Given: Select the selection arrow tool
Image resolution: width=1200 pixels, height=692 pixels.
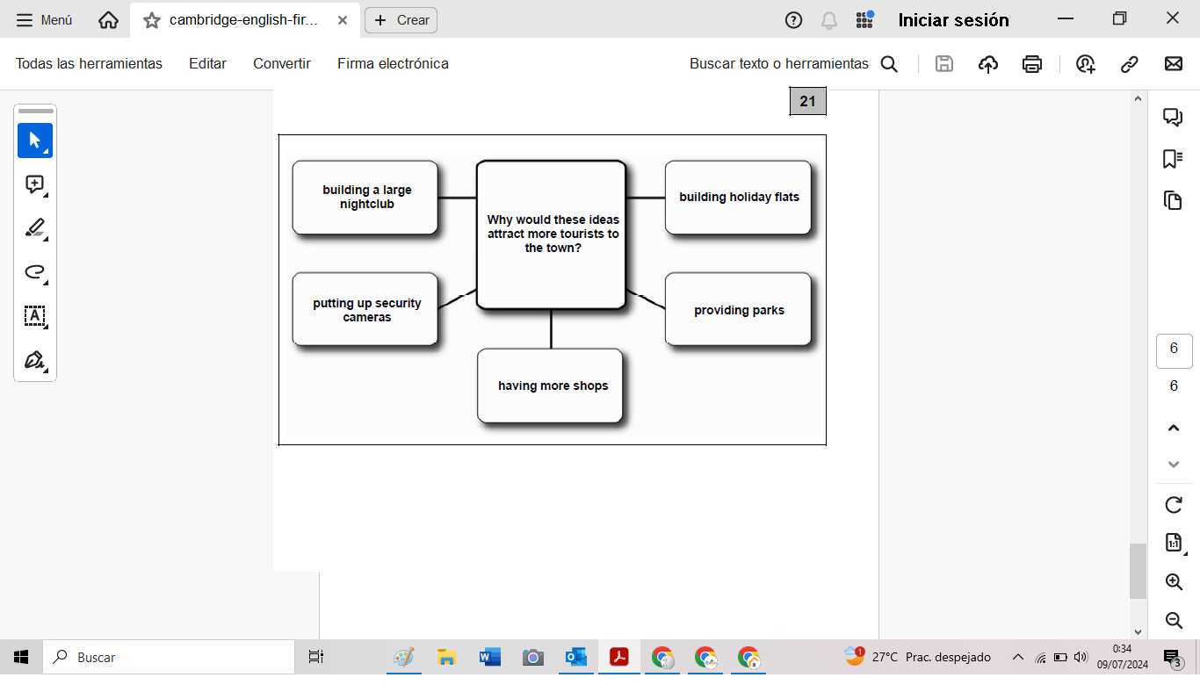Looking at the screenshot, I should (35, 140).
